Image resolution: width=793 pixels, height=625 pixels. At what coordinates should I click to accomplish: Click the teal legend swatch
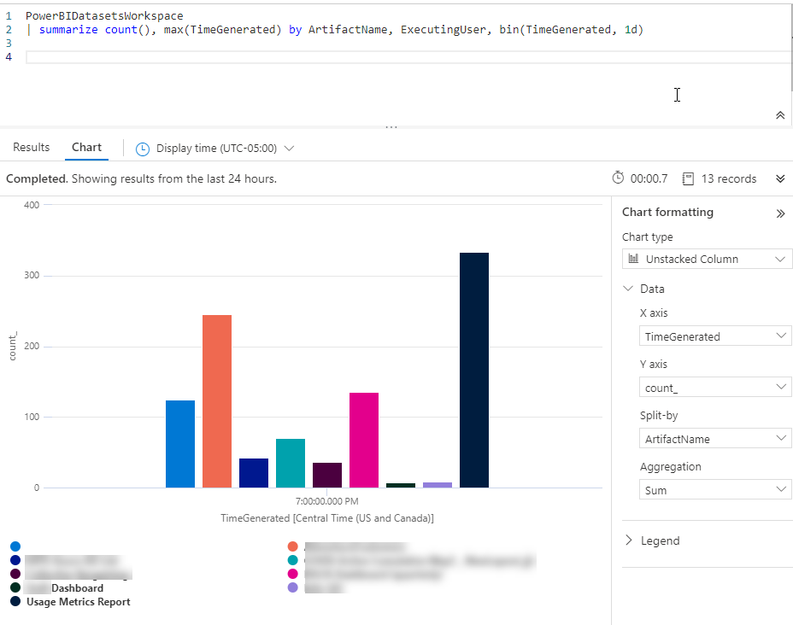pos(292,560)
